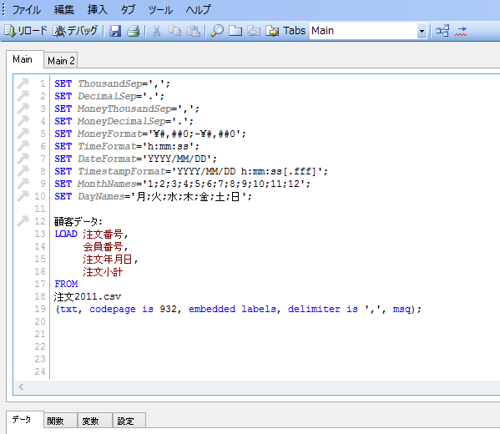This screenshot has width=500, height=434.
Task: Open the ツール menu
Action: (x=160, y=10)
